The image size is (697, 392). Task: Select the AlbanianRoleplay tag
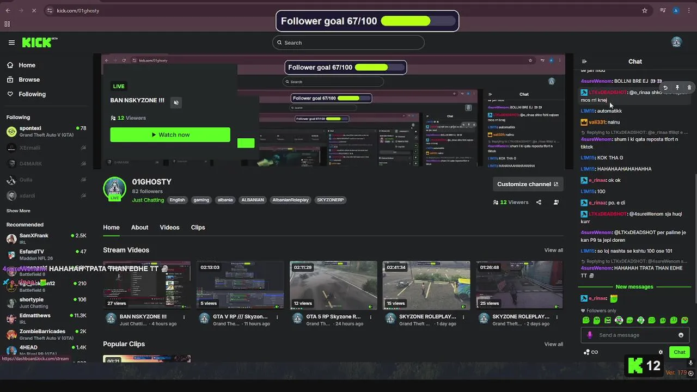290,200
